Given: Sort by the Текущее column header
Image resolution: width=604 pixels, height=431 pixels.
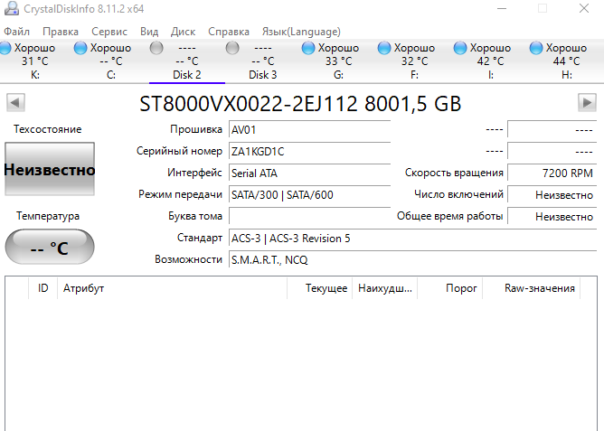Looking at the screenshot, I should 320,288.
